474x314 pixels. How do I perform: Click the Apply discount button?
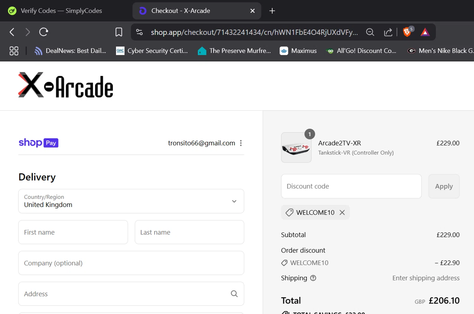pos(444,186)
